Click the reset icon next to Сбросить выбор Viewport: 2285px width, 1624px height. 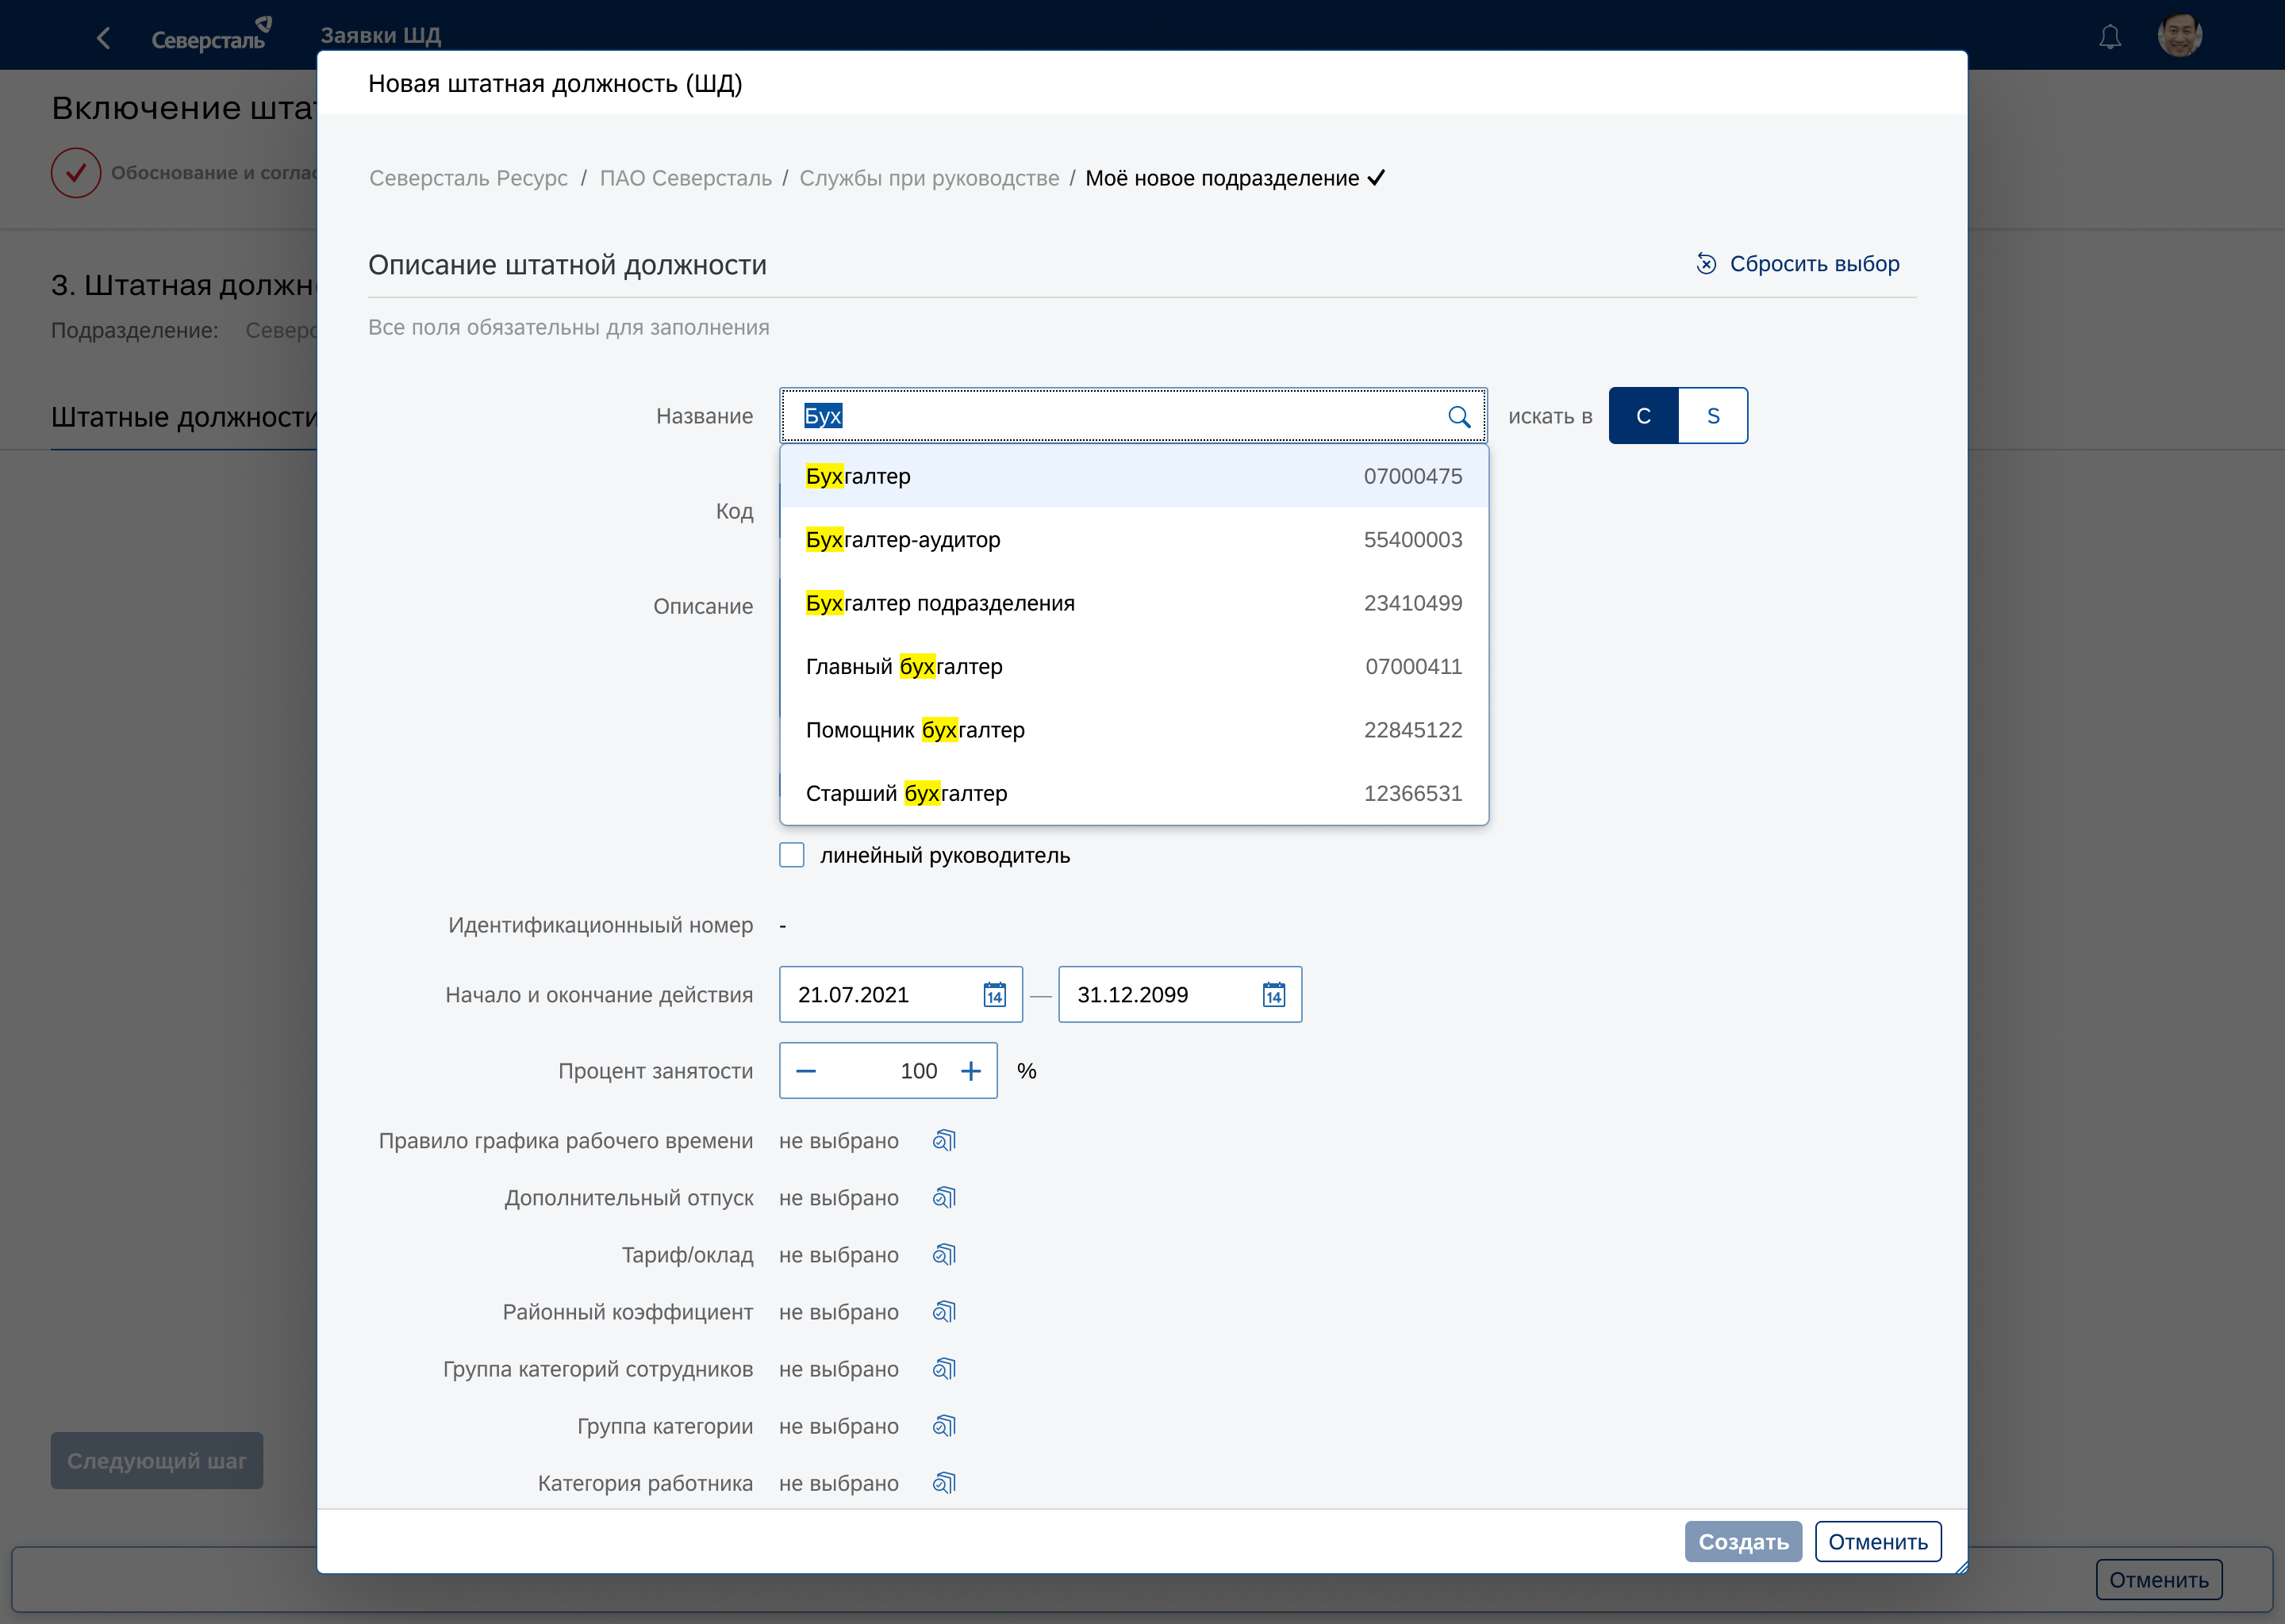click(x=1707, y=264)
